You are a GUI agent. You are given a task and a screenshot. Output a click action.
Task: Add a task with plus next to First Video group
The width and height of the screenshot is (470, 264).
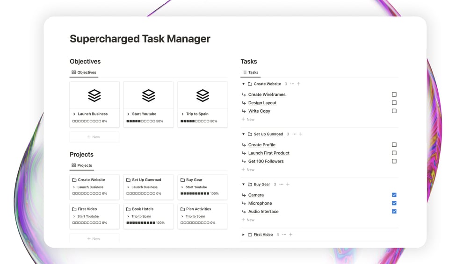290,235
